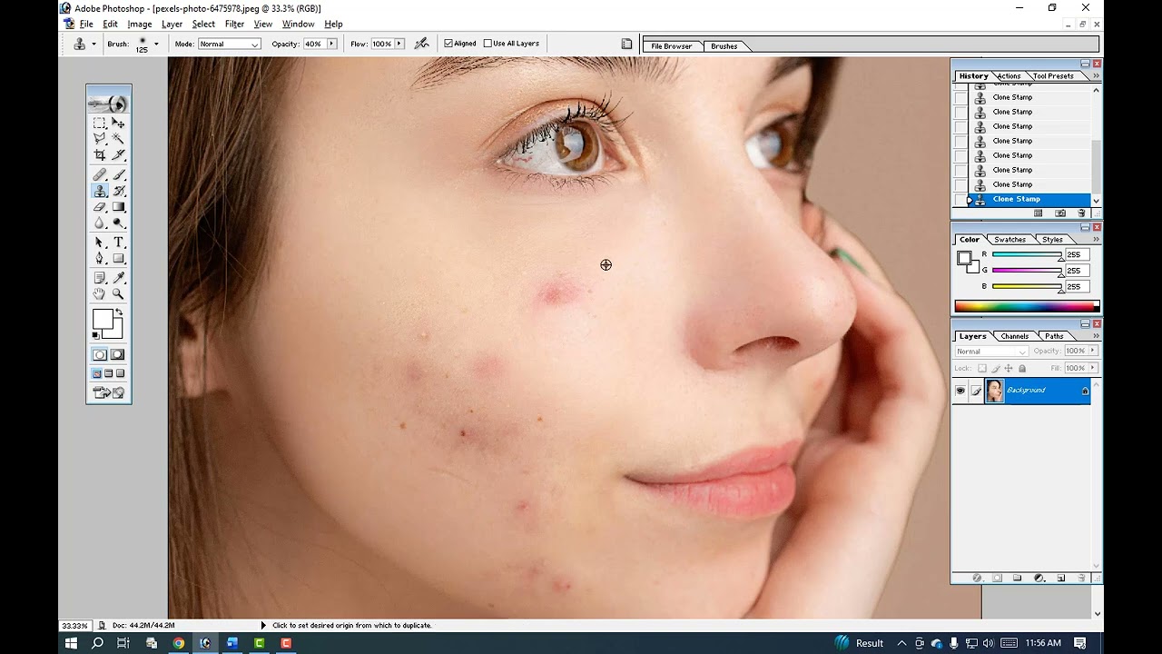Select the Blur tool
Viewport: 1162px width, 654px height.
(x=100, y=223)
